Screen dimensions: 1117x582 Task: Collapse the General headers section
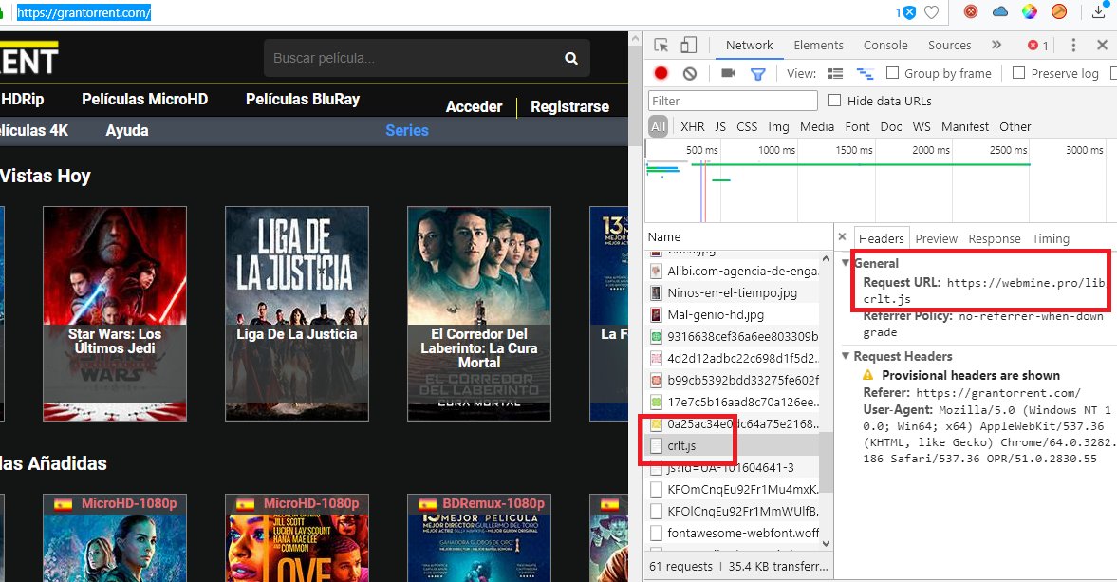(846, 263)
